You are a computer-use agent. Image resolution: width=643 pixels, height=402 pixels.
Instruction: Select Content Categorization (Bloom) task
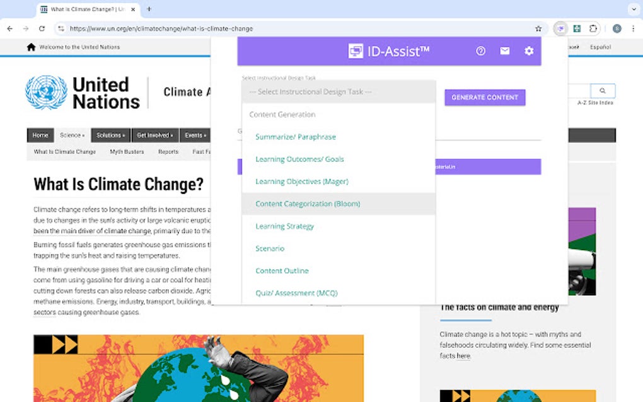click(x=307, y=204)
